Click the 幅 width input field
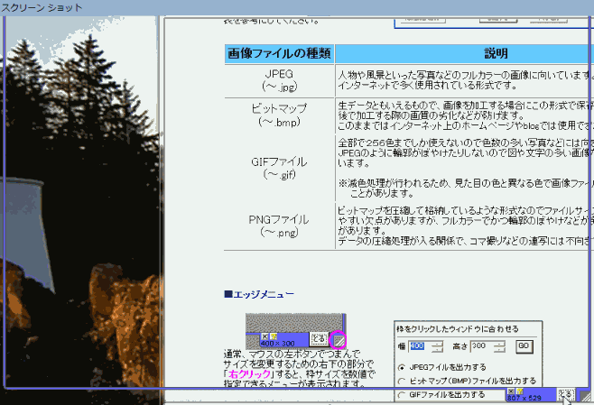Image resolution: width=594 pixels, height=405 pixels. tap(420, 346)
